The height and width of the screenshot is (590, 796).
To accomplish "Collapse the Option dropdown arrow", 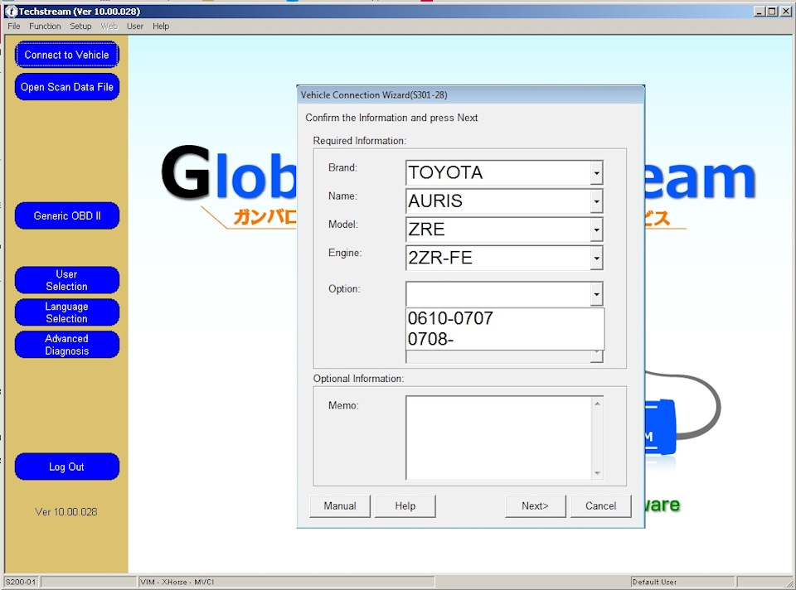I will pyautogui.click(x=596, y=294).
